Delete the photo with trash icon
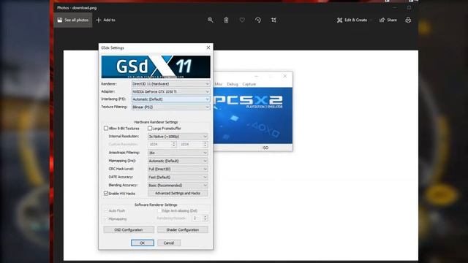This screenshot has height=263, width=468. coord(226,20)
